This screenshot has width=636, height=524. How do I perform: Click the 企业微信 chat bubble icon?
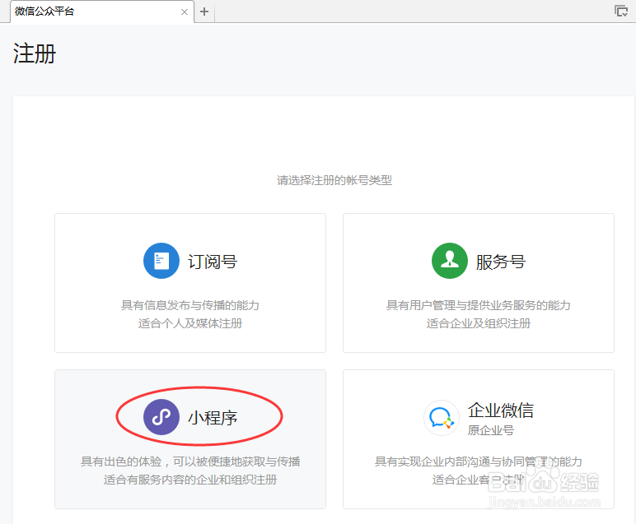point(442,418)
